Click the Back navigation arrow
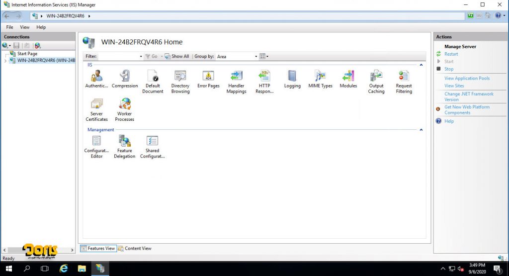The image size is (509, 276). tap(7, 16)
